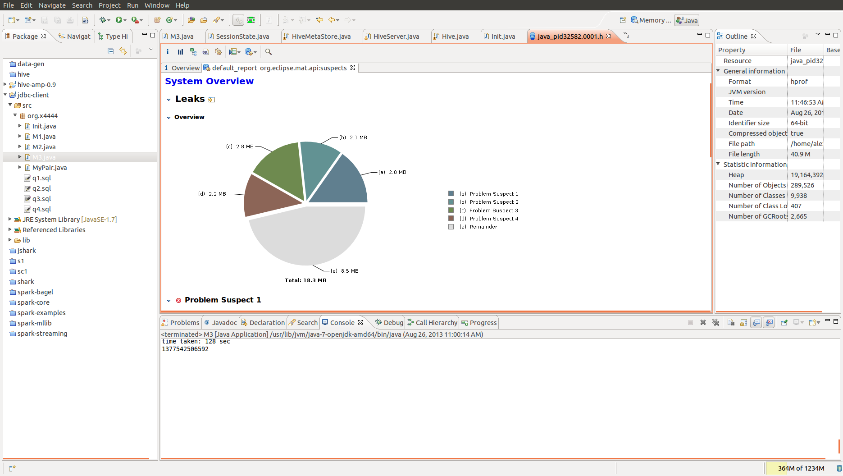Collapse the Problem Suspect 1 section
The width and height of the screenshot is (843, 476).
(x=169, y=301)
